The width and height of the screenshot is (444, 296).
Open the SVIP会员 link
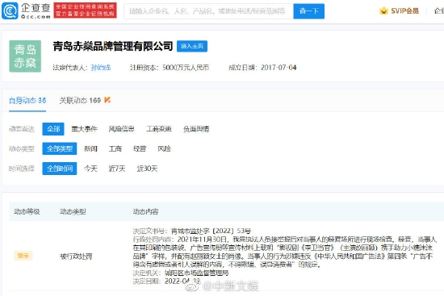(x=404, y=11)
